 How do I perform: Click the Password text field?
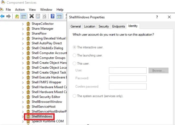tap(128, 79)
